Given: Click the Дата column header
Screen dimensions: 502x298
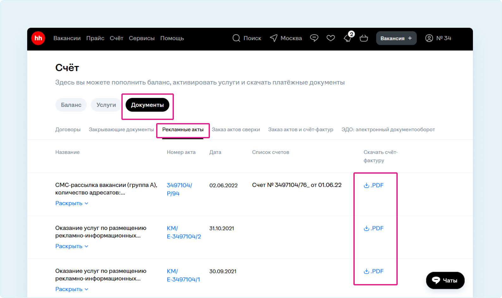Looking at the screenshot, I should click(x=215, y=152).
